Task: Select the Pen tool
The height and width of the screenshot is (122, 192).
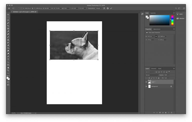Action: point(8,56)
